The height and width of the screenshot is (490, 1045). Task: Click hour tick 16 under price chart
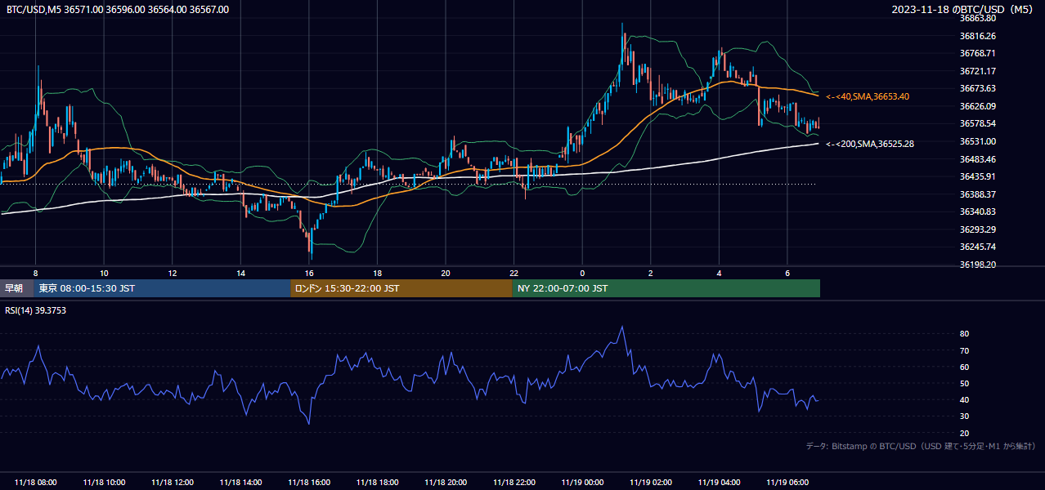(x=309, y=273)
